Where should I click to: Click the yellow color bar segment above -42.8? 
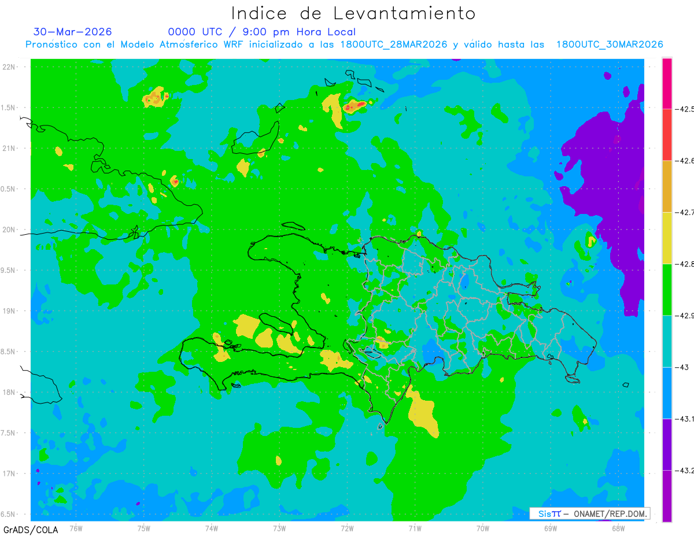click(x=667, y=238)
